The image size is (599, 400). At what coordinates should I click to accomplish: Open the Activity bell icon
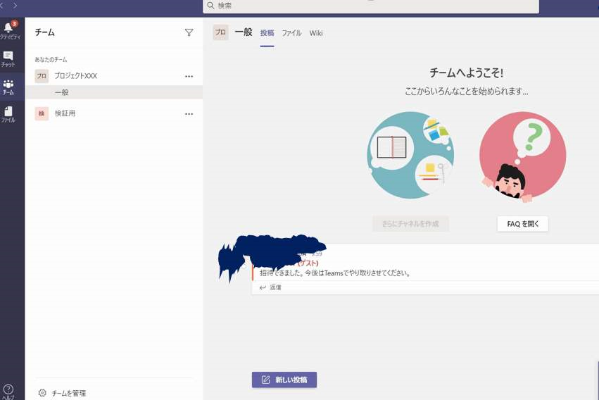click(x=8, y=28)
